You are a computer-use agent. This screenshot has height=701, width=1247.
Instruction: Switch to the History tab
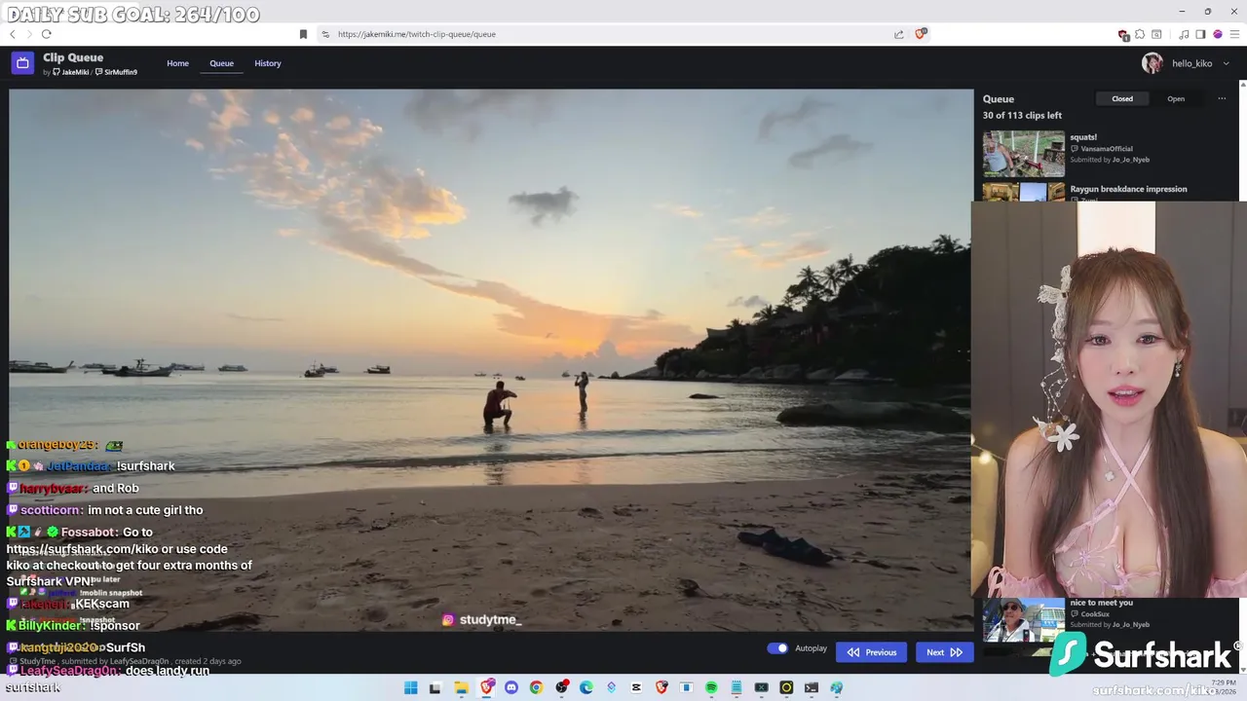point(268,63)
